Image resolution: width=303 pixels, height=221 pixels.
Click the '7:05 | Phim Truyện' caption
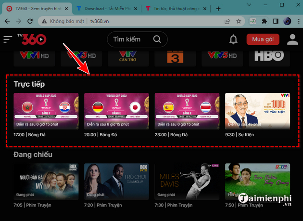33,205
